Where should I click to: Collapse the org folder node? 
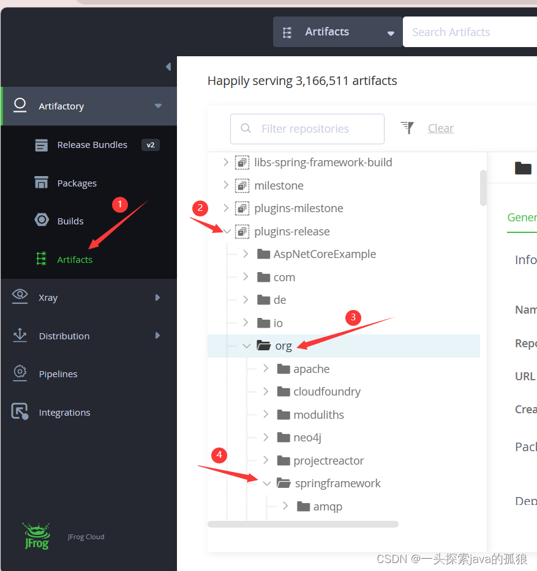(x=247, y=345)
